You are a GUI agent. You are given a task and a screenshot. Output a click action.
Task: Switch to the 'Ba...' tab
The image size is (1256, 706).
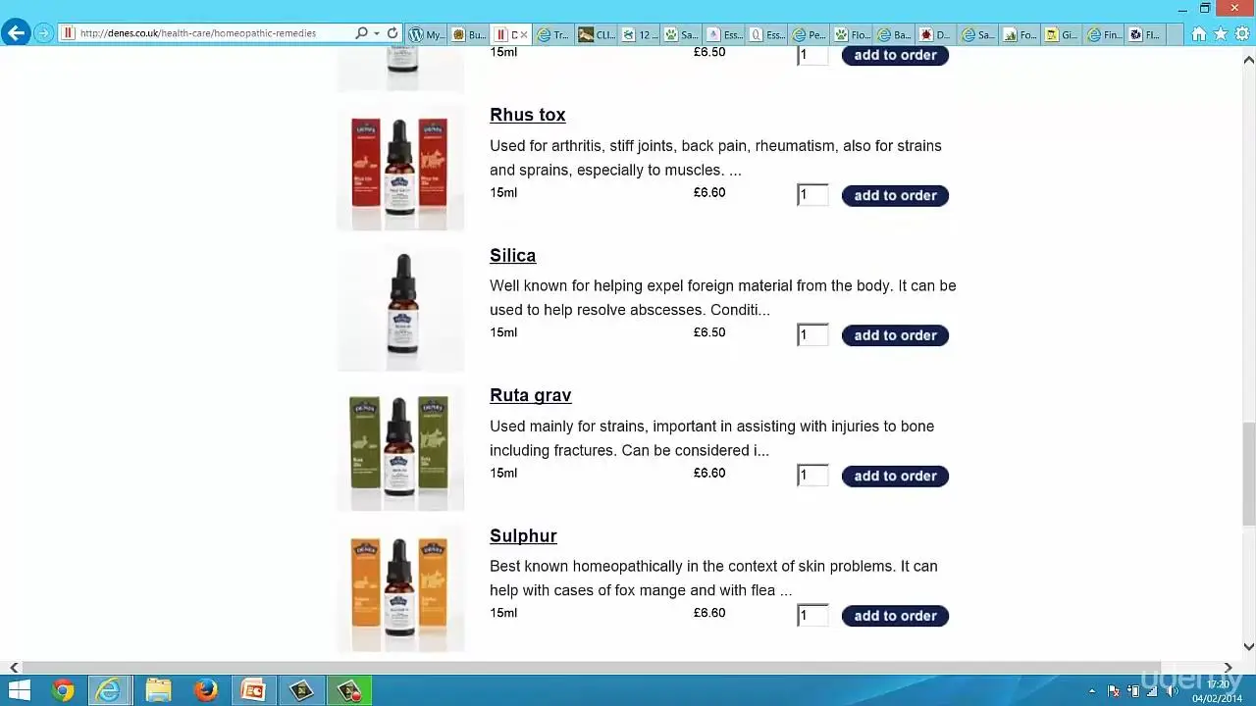(x=894, y=34)
